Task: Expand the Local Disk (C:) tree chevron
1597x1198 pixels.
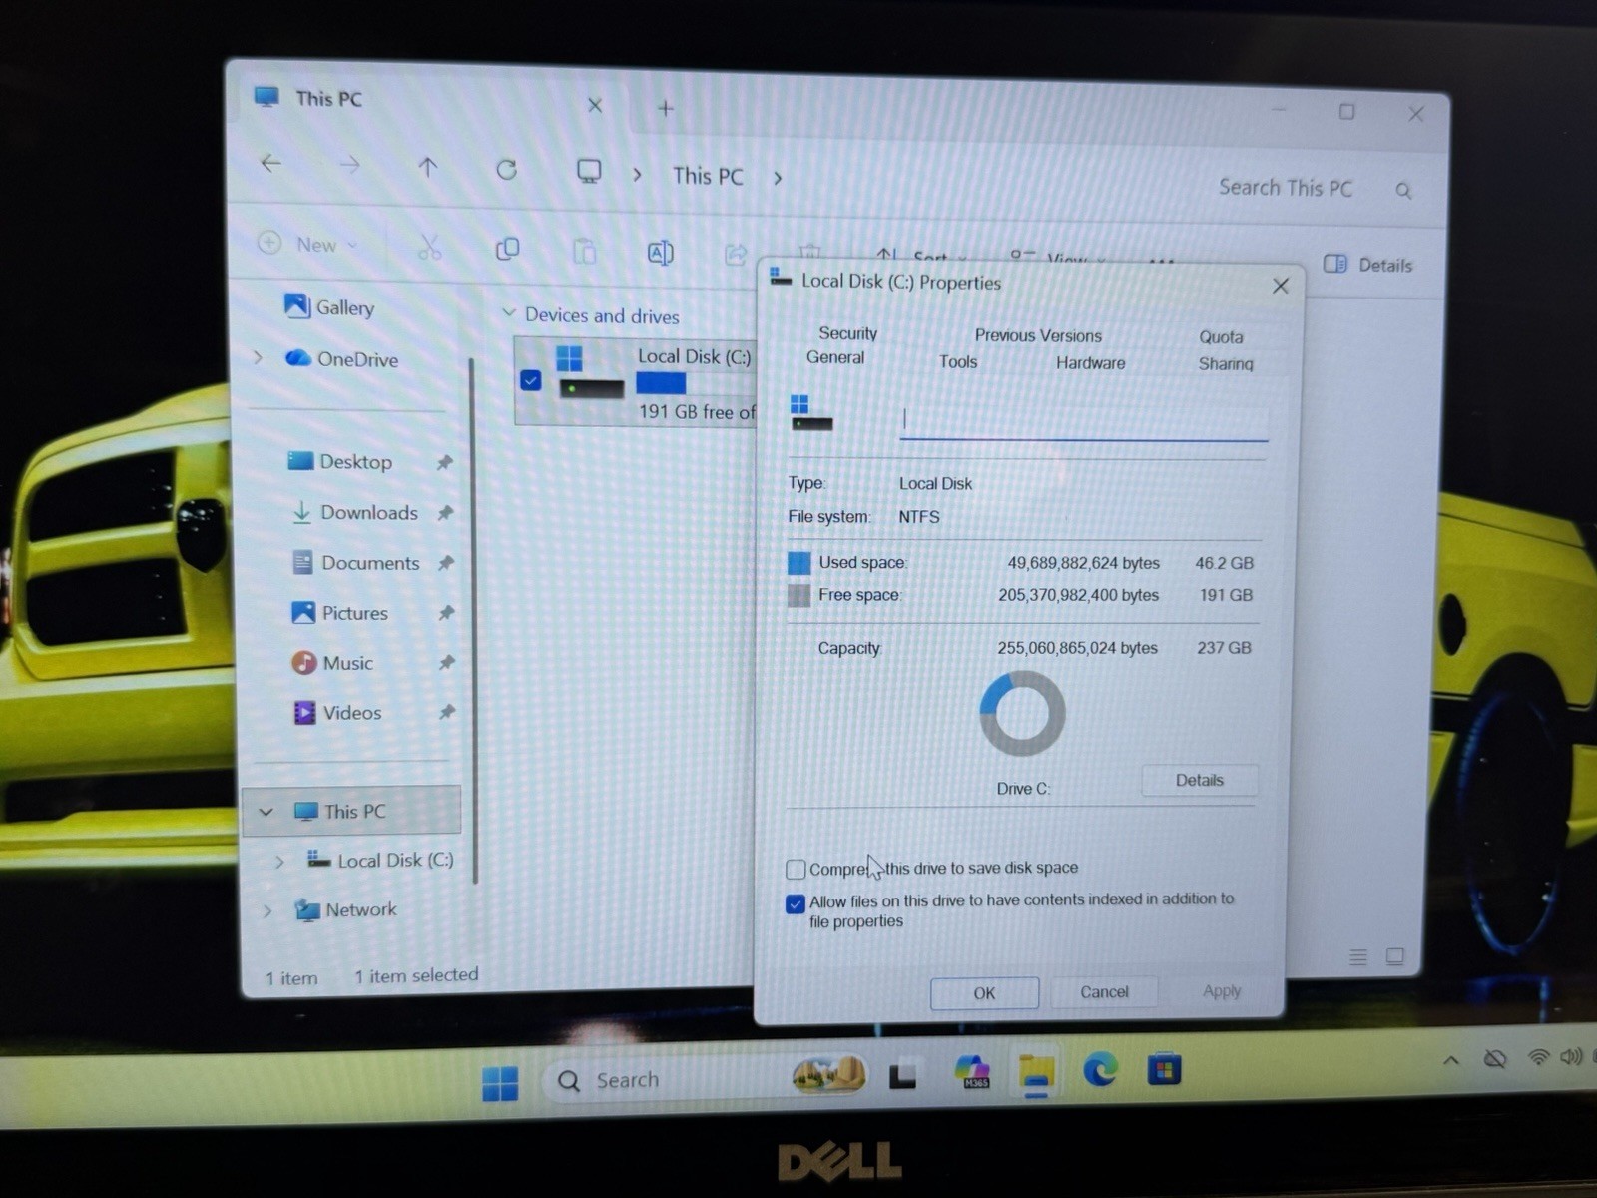Action: [279, 861]
